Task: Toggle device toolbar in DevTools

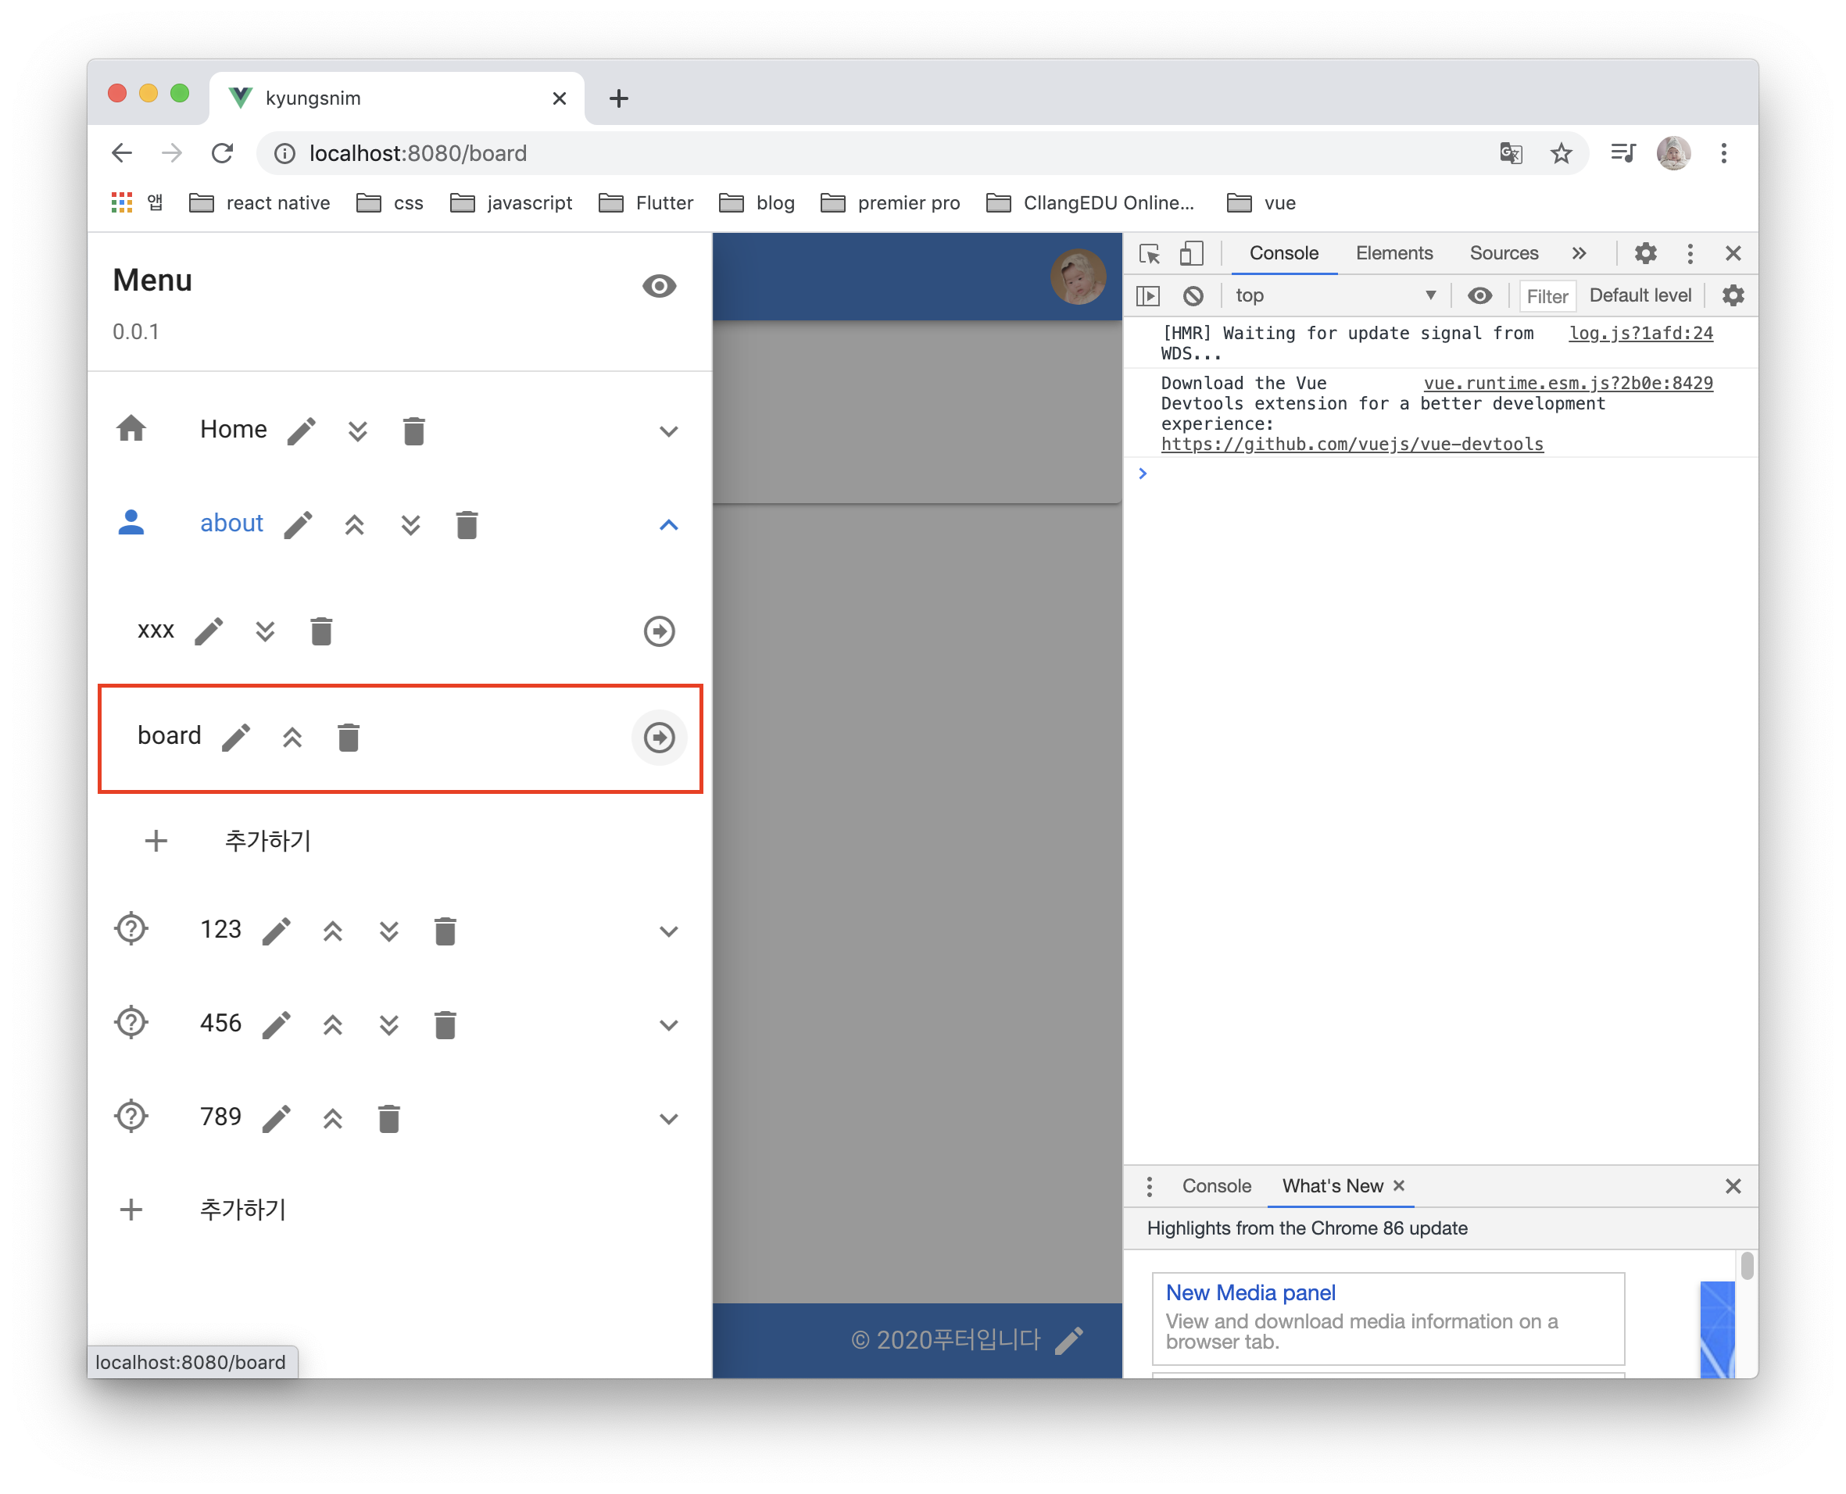Action: coord(1191,254)
